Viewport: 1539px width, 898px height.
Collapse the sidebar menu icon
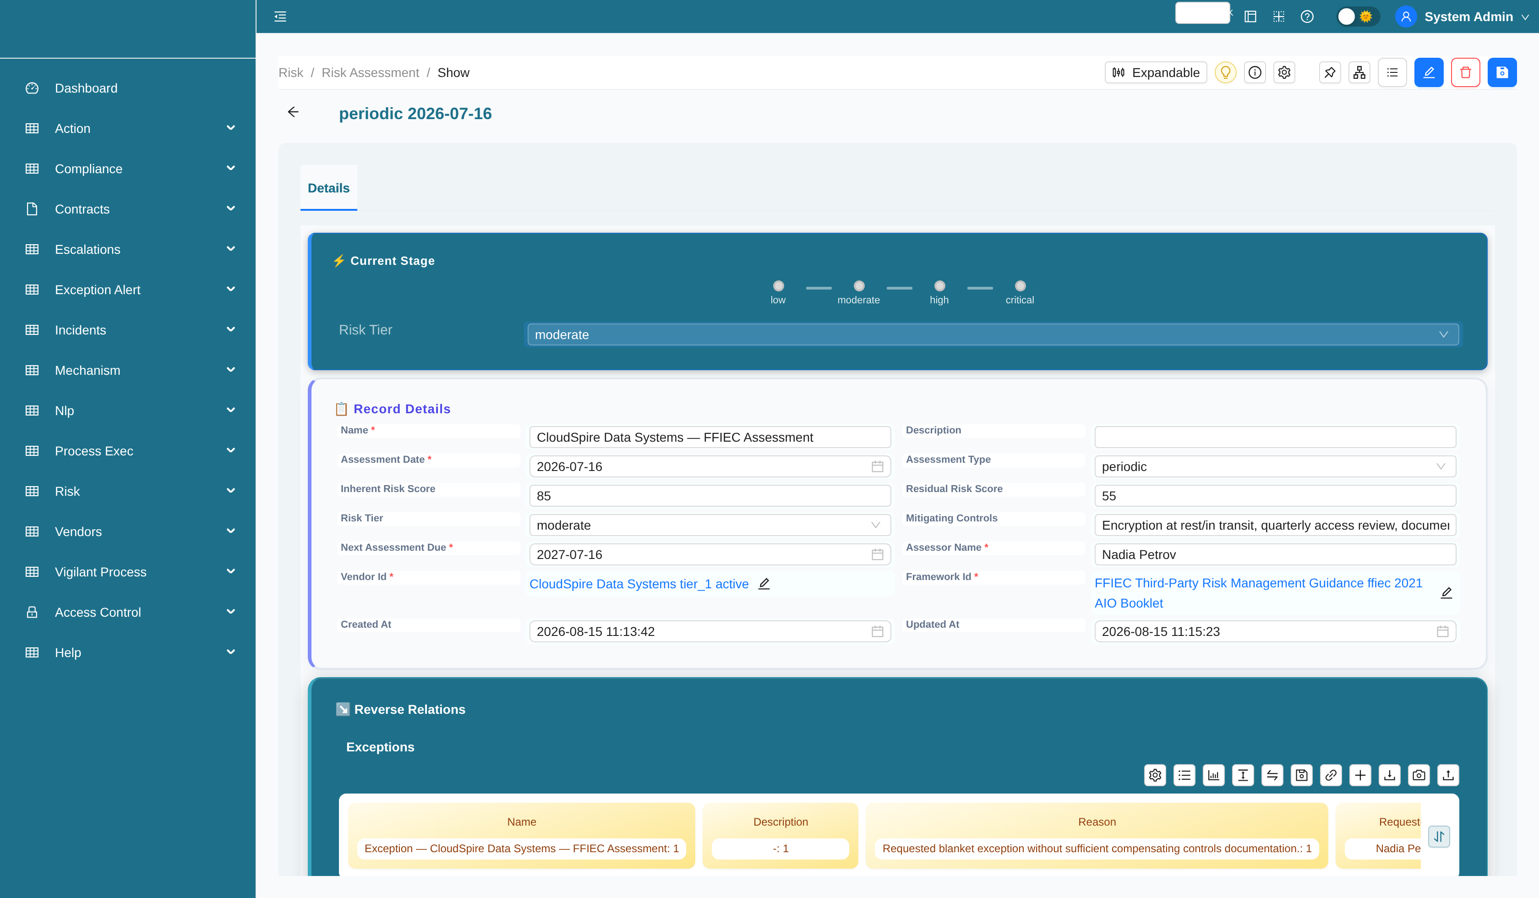coord(280,16)
